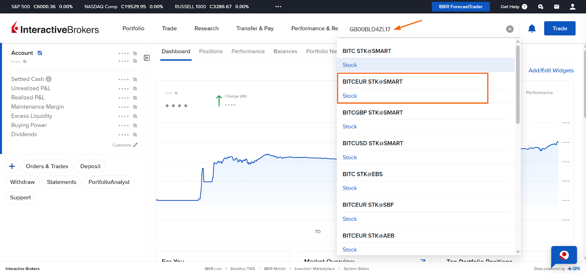Expand the ticker bar three-dots menu
Screen dimensions: 586x274
(x=278, y=7)
